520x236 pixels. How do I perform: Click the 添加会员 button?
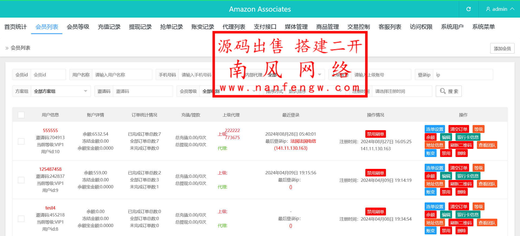click(502, 48)
